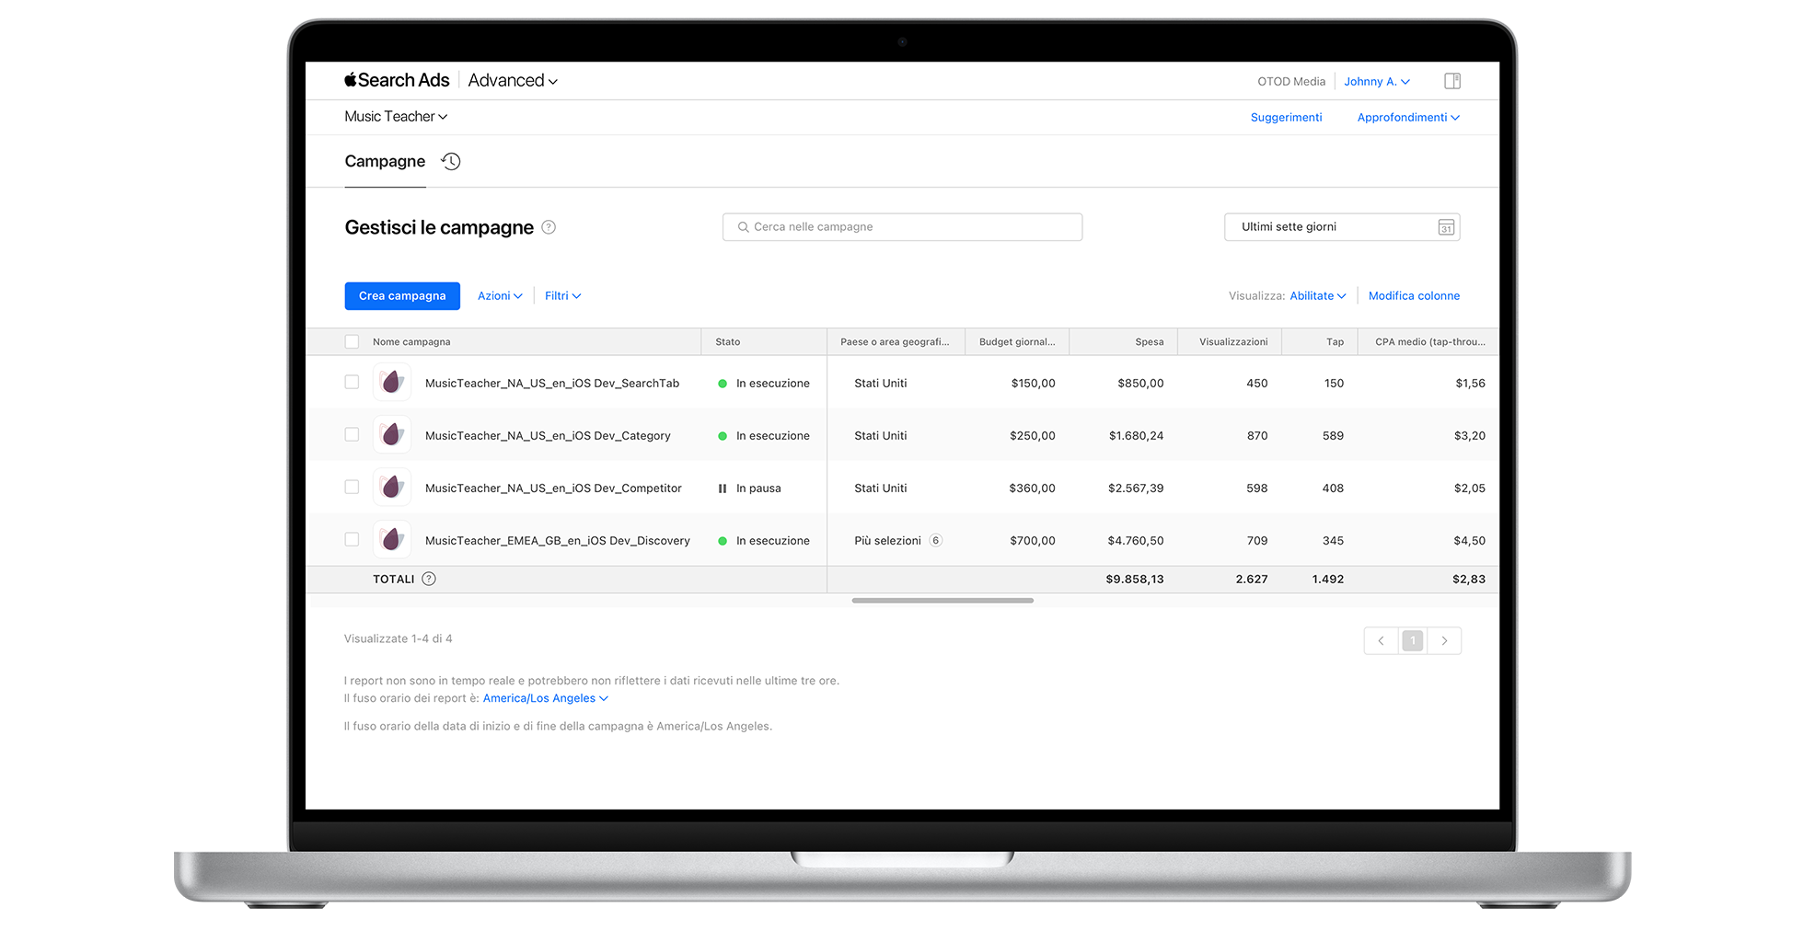This screenshot has height=942, width=1804.
Task: Click the 6 selections badge in Discovery row
Action: [935, 541]
